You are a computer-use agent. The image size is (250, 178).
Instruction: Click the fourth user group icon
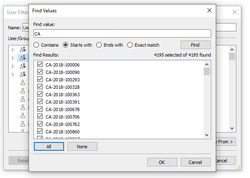tap(23, 74)
